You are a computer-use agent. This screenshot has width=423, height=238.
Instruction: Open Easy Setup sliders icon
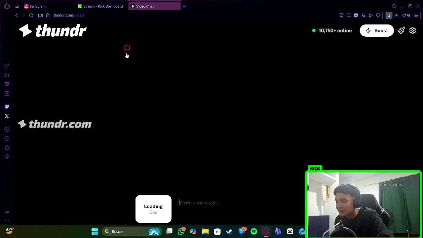pos(416,15)
